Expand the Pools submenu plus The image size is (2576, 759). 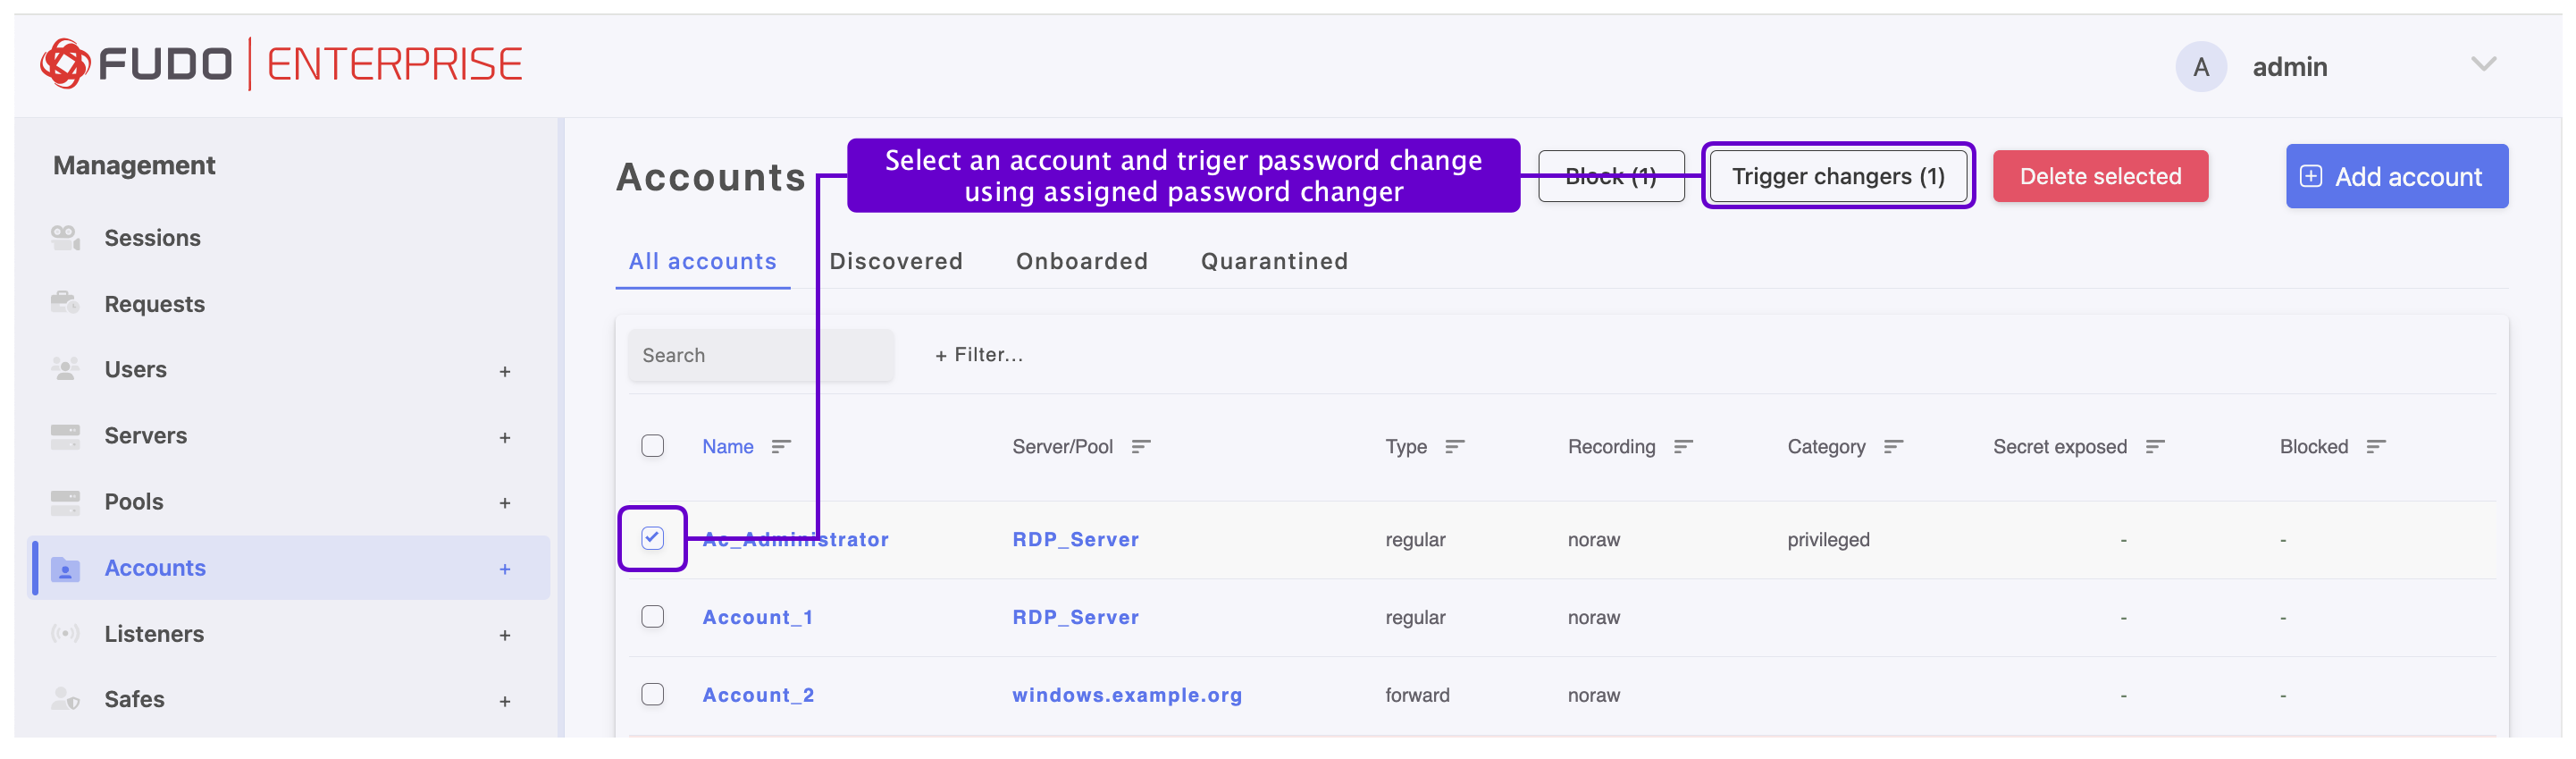pos(505,503)
